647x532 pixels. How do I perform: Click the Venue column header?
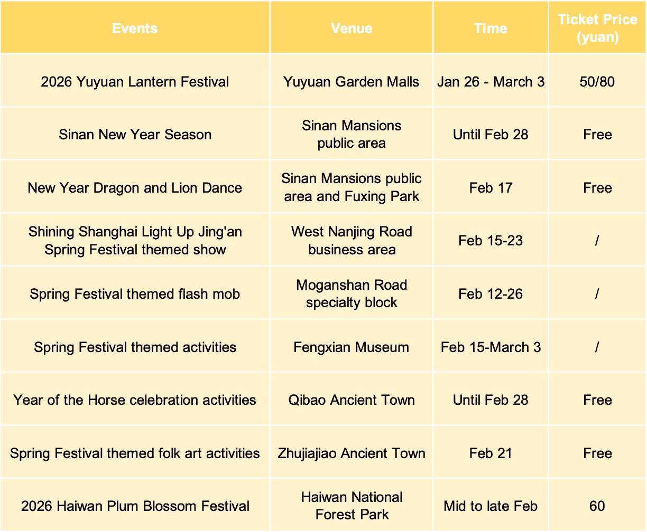tap(352, 28)
